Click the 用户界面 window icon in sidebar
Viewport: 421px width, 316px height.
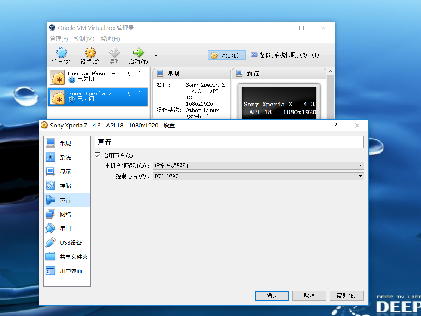tap(50, 271)
